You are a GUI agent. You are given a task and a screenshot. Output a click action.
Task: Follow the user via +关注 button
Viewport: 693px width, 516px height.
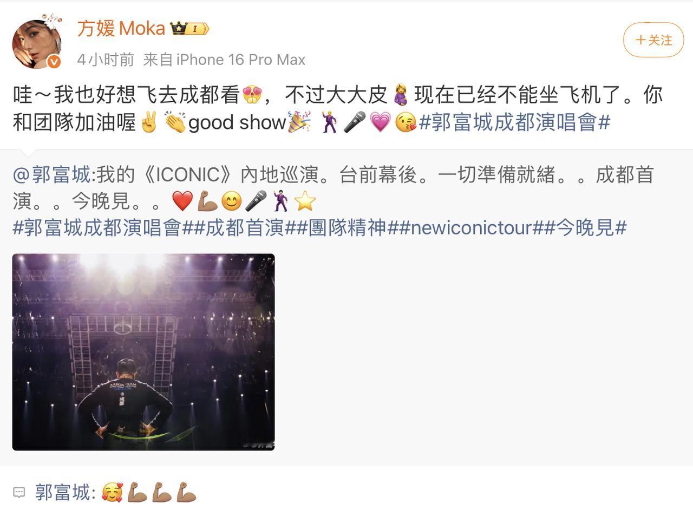[653, 40]
